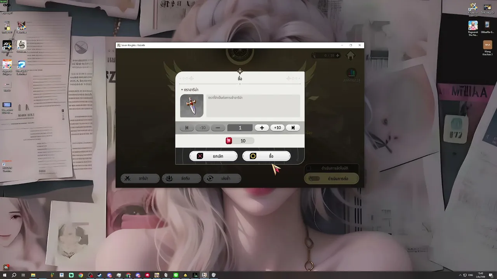The image size is (497, 279).
Task: Open the battle statistics chart icon
Action: [x=351, y=73]
